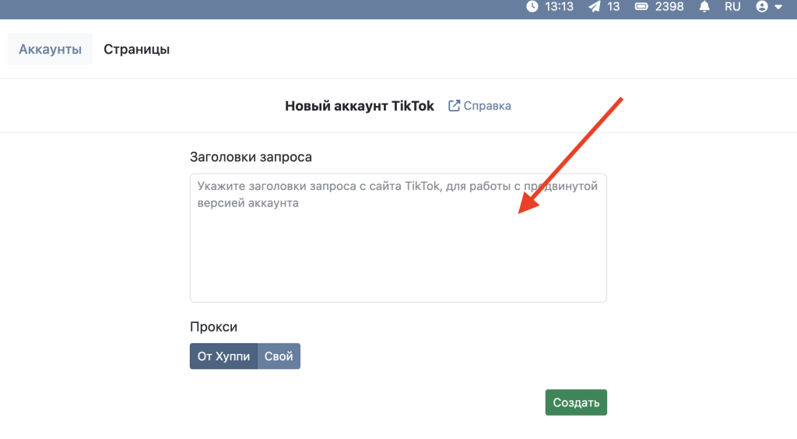Open the Страницы tab
The width and height of the screenshot is (797, 439).
coord(137,49)
